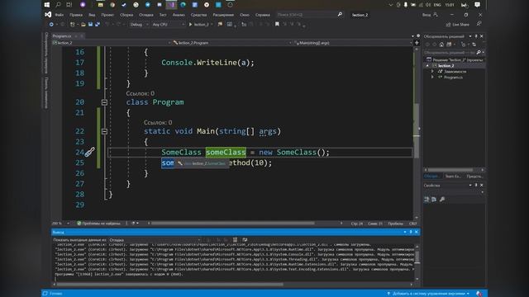Click the save file icon

coord(90,24)
